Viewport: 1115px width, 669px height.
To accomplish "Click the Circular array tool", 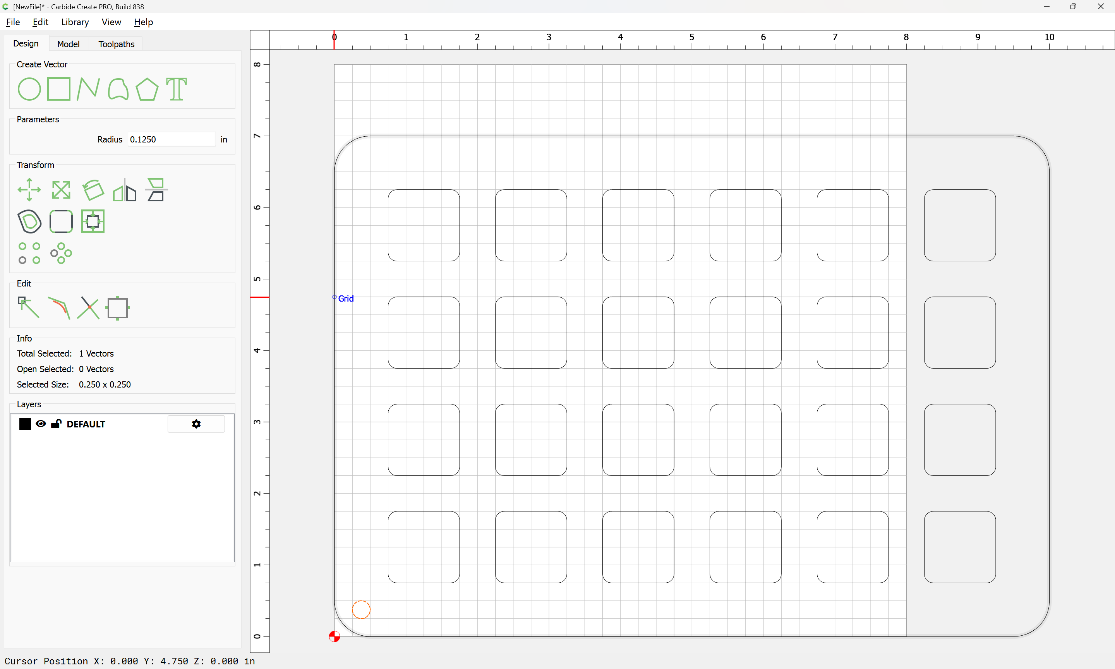I will 61,253.
